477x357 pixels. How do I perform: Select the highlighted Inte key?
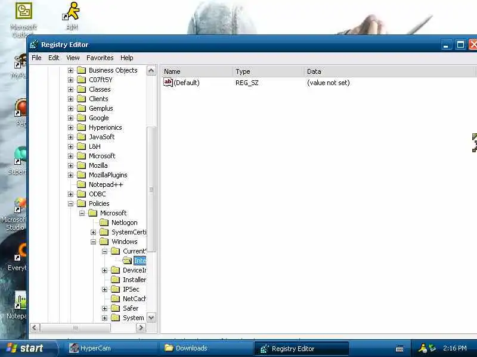[140, 261]
